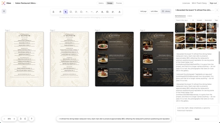Click the Undo icon
This screenshot has width=220, height=123.
click(x=21, y=119)
